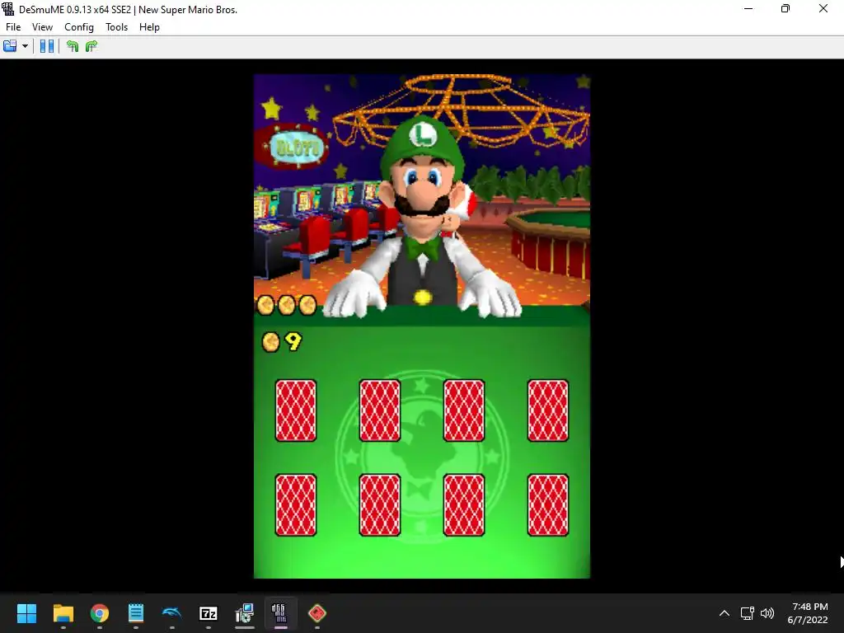Open the File menu
Image resolution: width=844 pixels, height=633 pixels.
point(13,27)
